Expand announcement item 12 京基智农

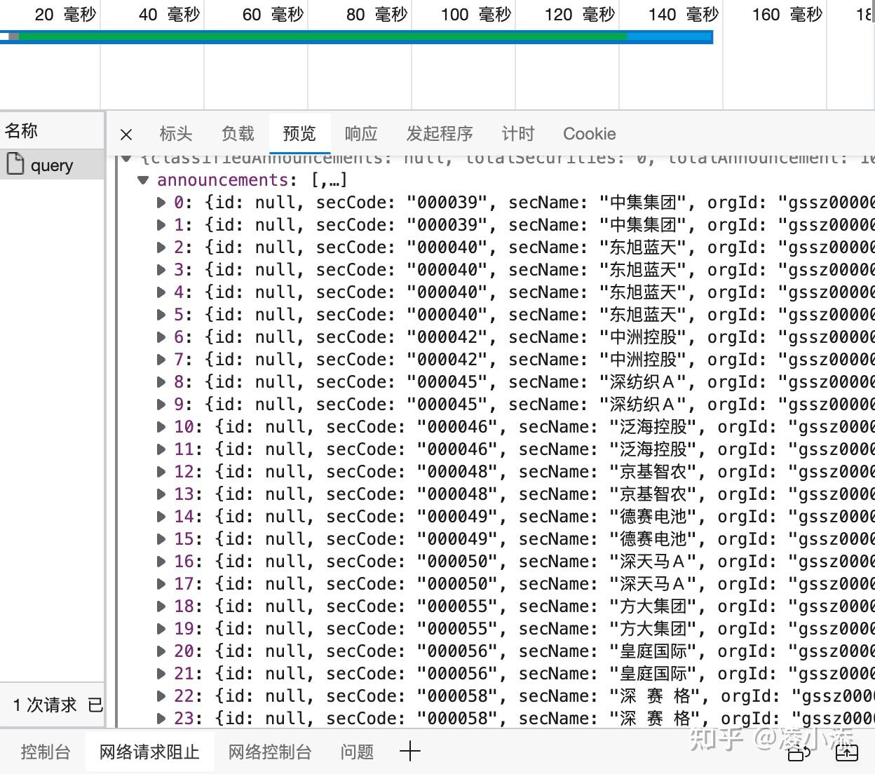[161, 472]
